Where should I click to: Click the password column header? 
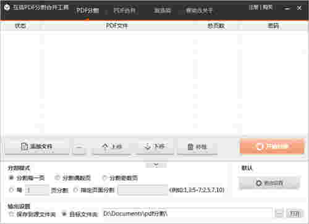point(273,26)
